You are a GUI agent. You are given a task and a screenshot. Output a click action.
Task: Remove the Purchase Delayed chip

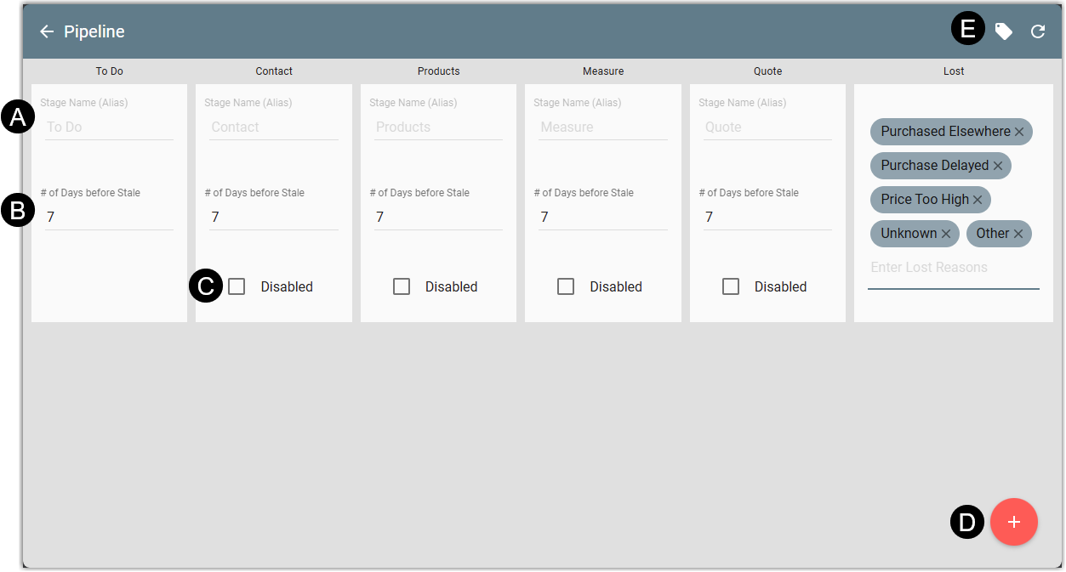coord(998,166)
